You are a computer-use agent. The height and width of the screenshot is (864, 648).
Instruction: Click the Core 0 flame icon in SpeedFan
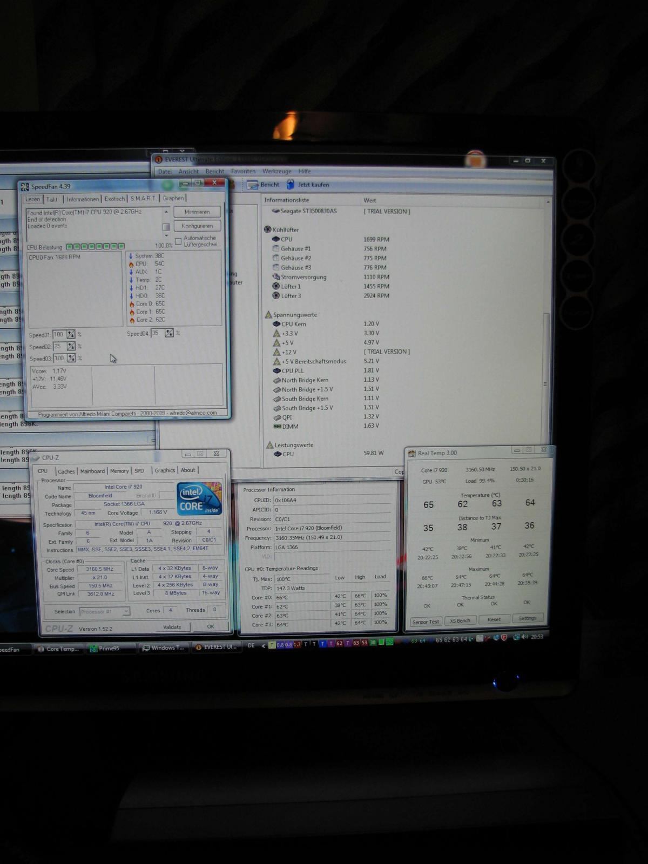[x=131, y=304]
